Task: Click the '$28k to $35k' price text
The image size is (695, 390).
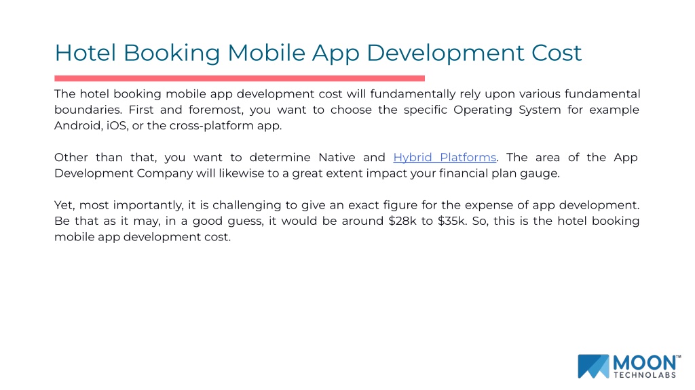Action: [428, 221]
